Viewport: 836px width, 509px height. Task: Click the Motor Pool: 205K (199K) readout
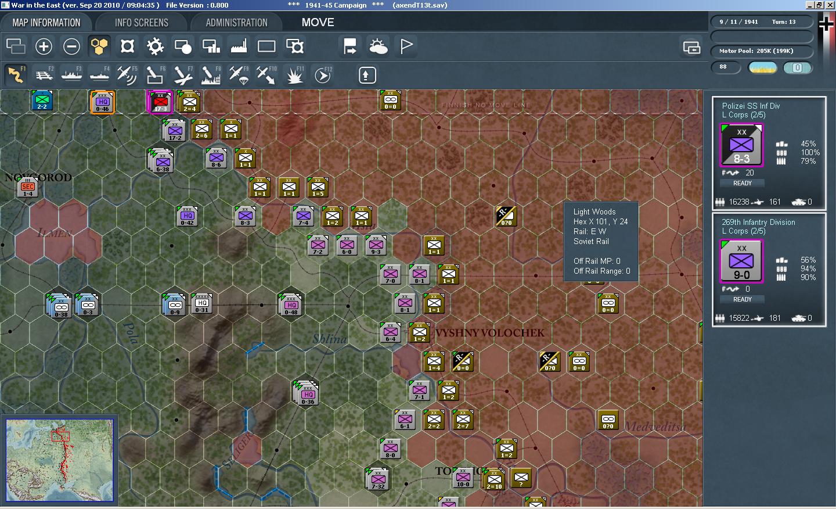(761, 51)
